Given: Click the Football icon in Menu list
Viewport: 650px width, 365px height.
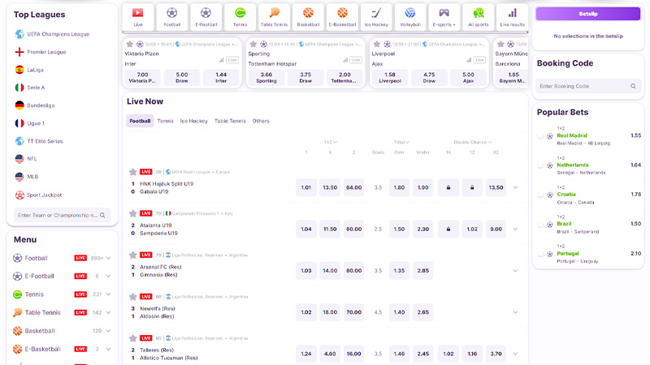Looking at the screenshot, I should click(x=17, y=258).
